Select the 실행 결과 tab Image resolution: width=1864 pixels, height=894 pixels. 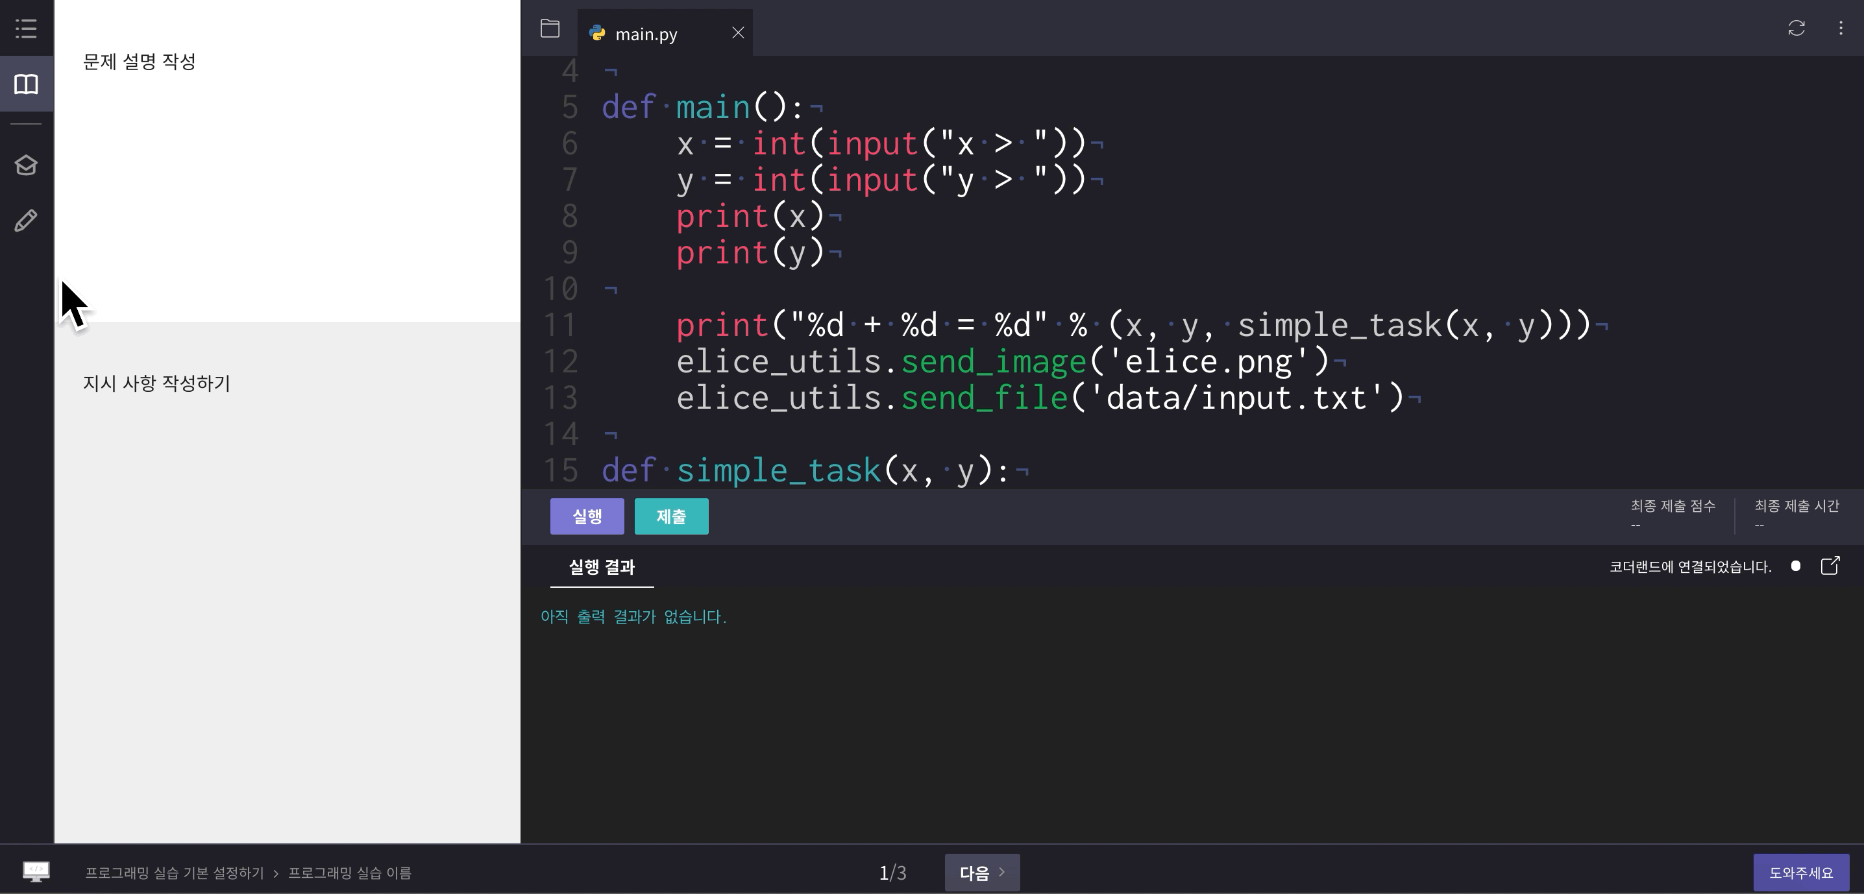(x=601, y=567)
